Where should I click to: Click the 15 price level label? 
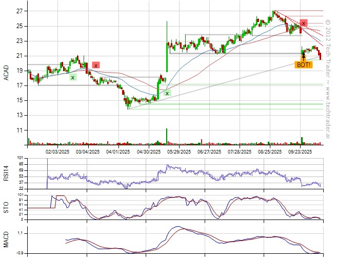(x=18, y=101)
